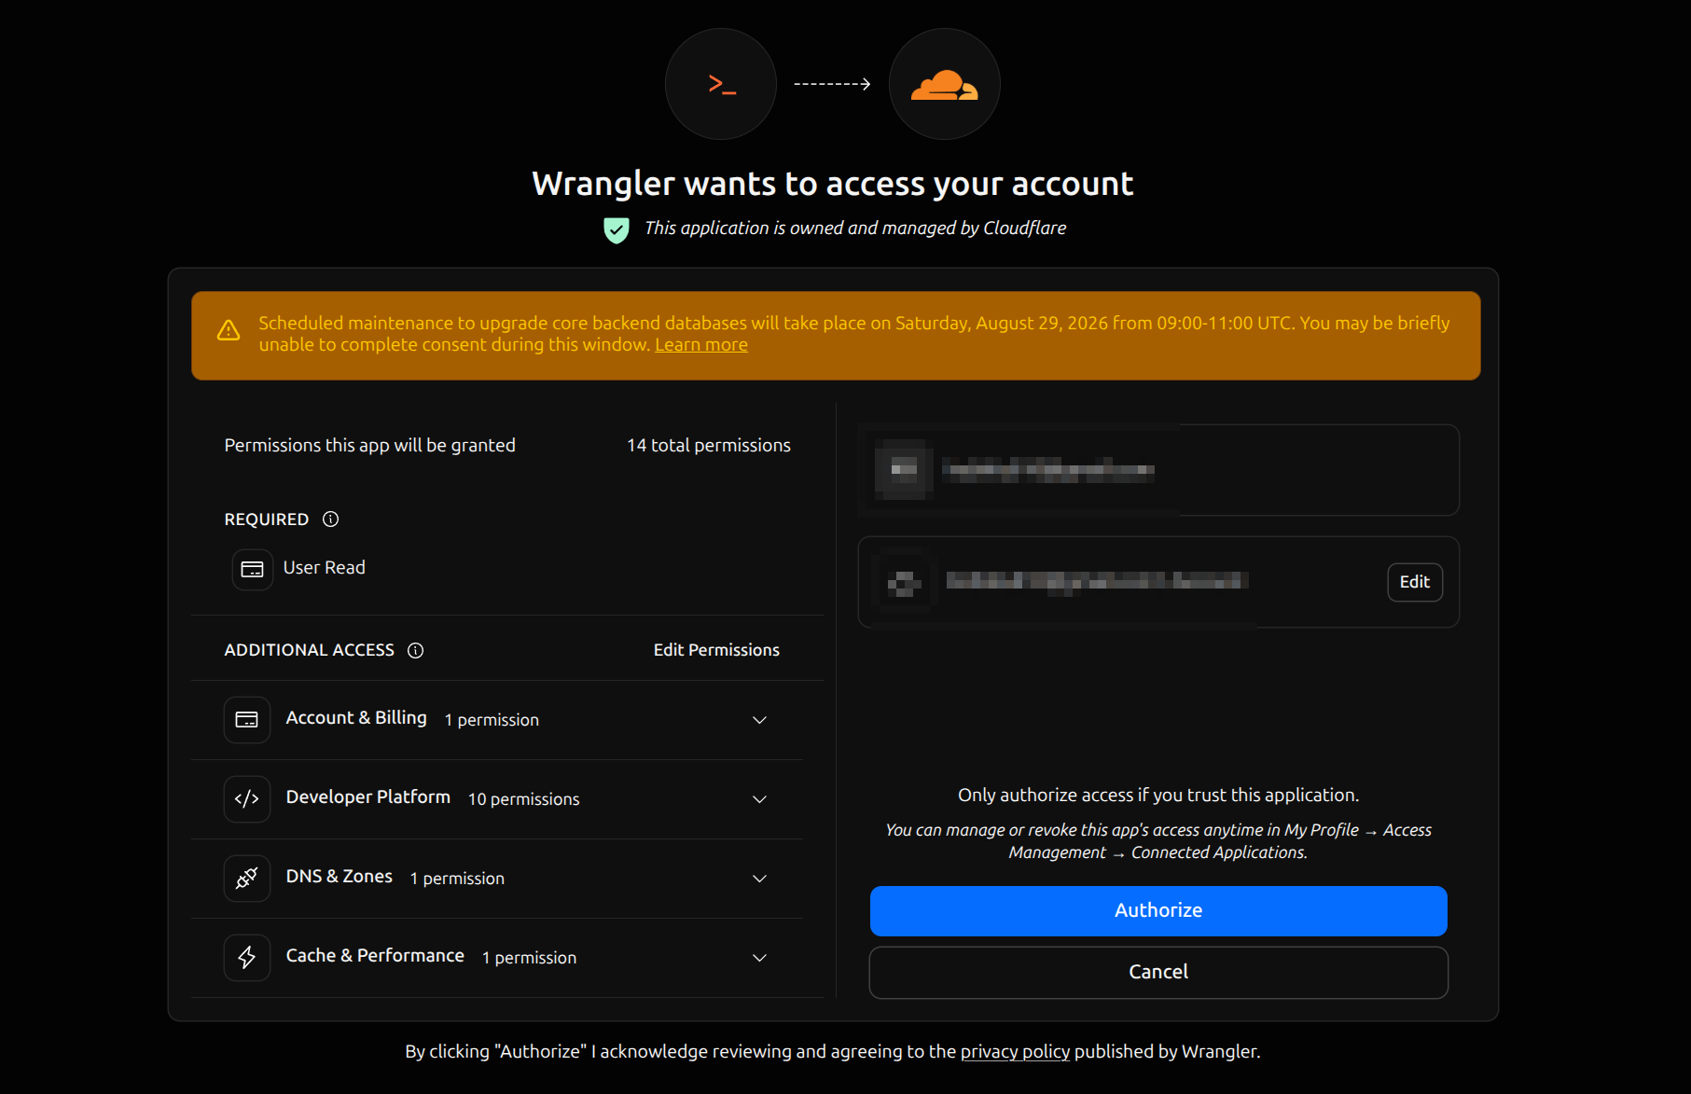Click the User Read card icon
Image resolution: width=1691 pixels, height=1094 pixels.
252,569
